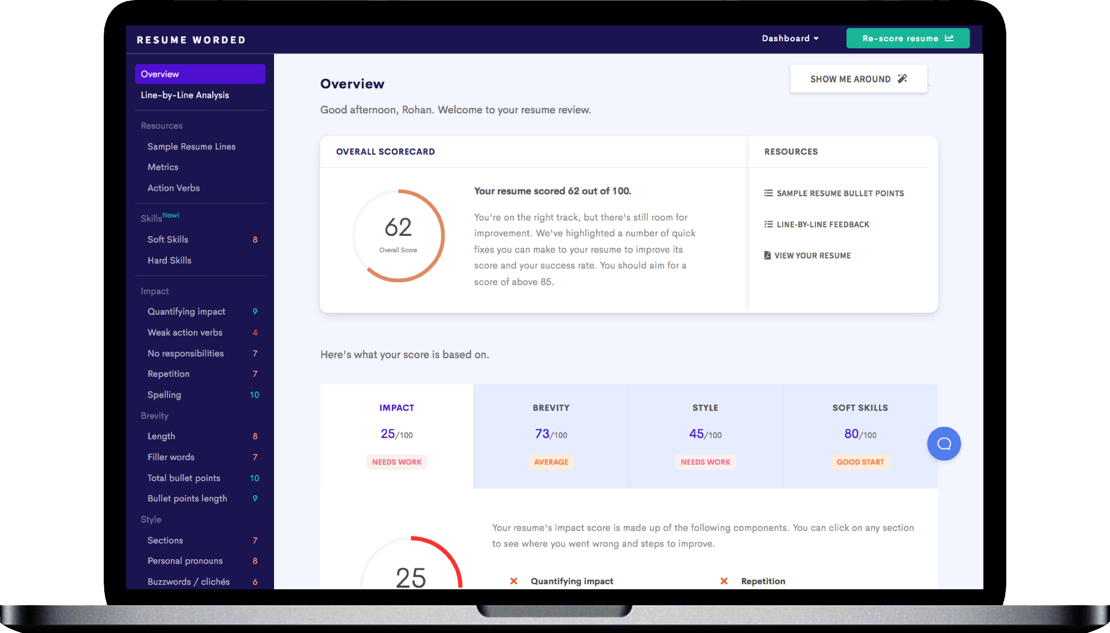Click the Needs Work badge under Impact
The image size is (1110, 633).
pos(397,462)
